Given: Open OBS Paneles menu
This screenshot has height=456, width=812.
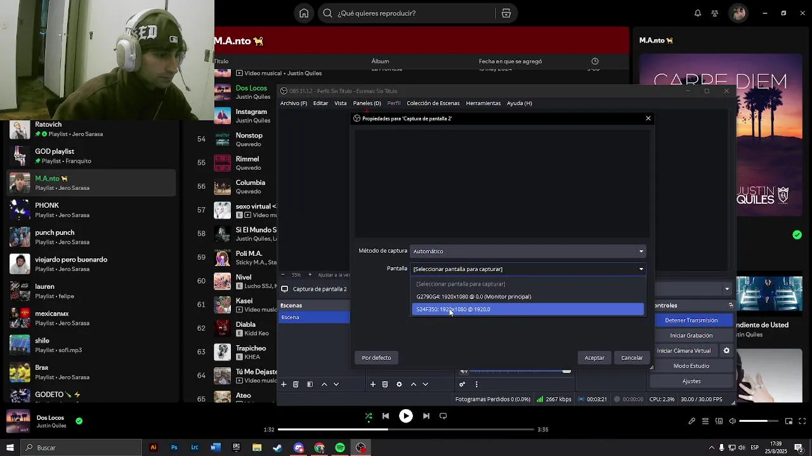Looking at the screenshot, I should 367,103.
